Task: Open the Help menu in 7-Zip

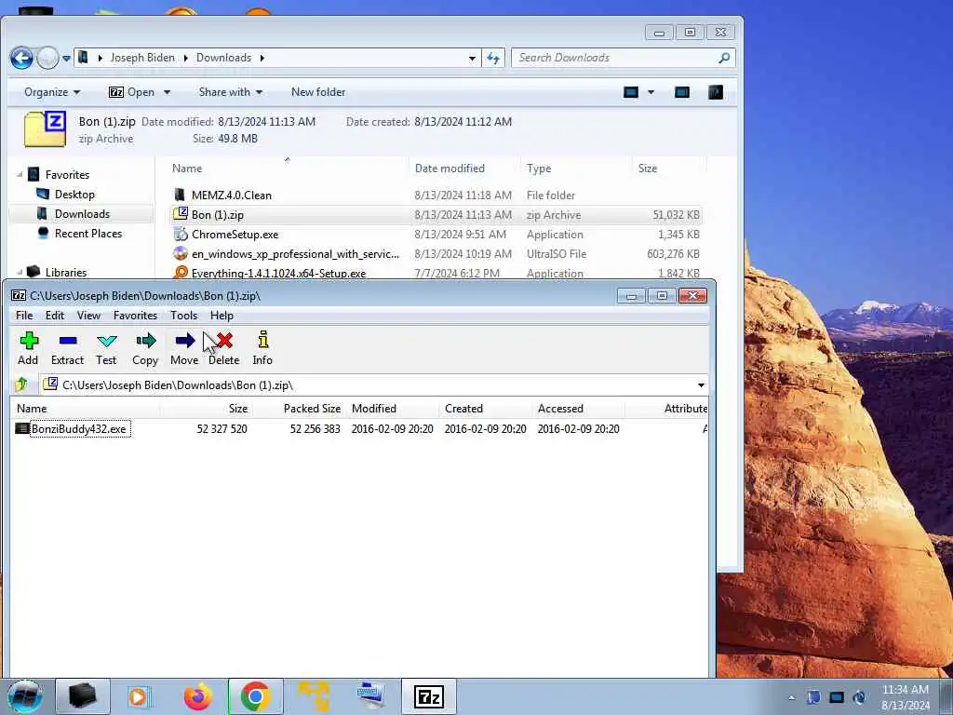Action: (221, 316)
